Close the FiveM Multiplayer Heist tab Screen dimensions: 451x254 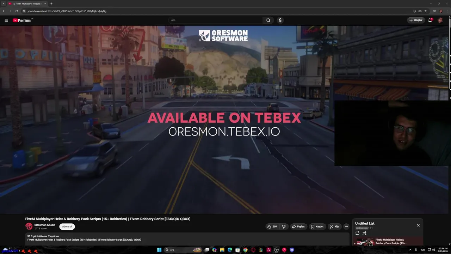(45, 4)
